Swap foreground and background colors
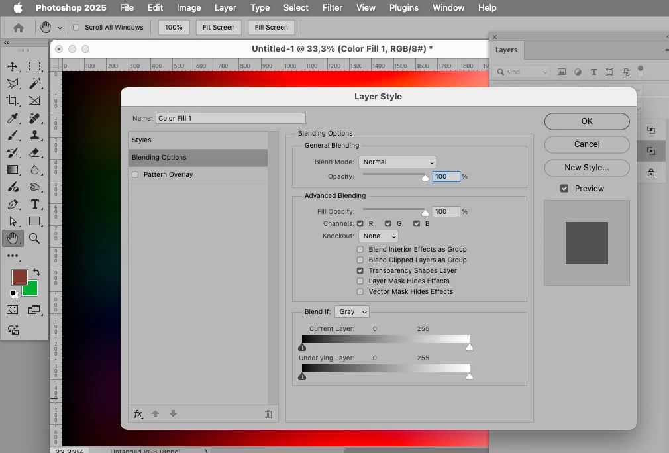669x453 pixels. click(x=36, y=272)
